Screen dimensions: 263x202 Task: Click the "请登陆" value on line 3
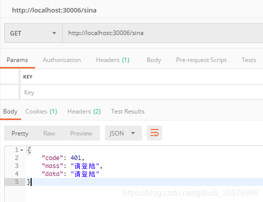tap(85, 166)
